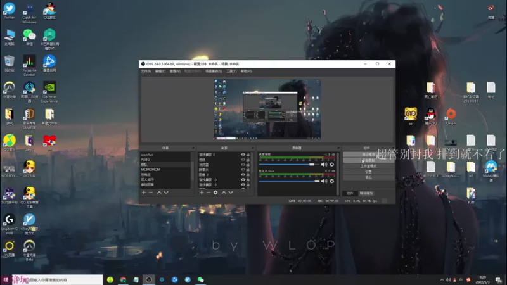Click WeChat icon in the taskbar

point(200,279)
